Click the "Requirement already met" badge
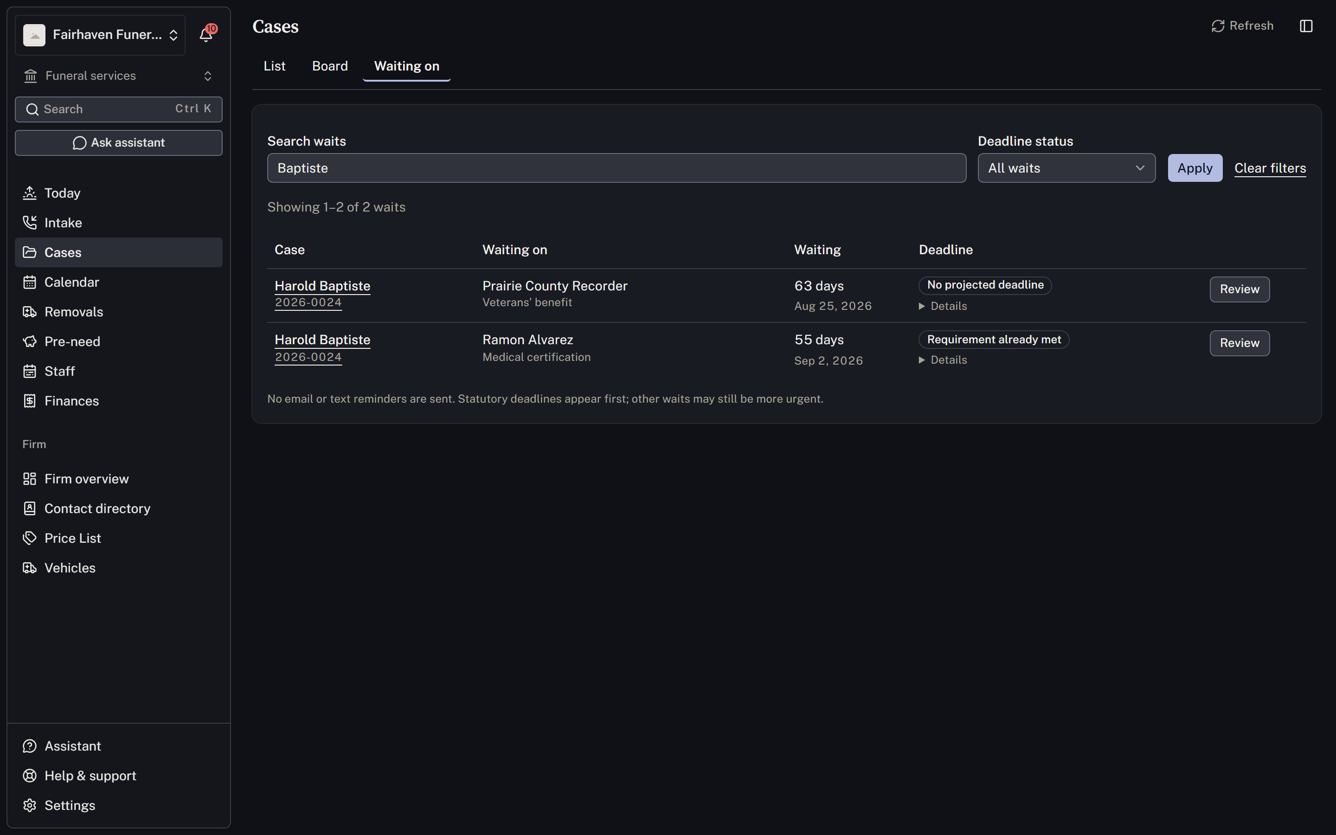1336x835 pixels. tap(994, 340)
